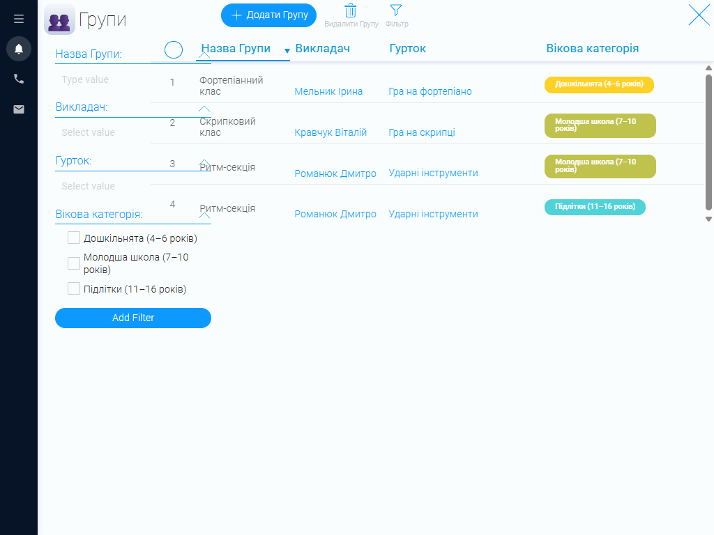Toggle the select-all circle in table header
Image resolution: width=714 pixels, height=535 pixels.
coord(174,49)
